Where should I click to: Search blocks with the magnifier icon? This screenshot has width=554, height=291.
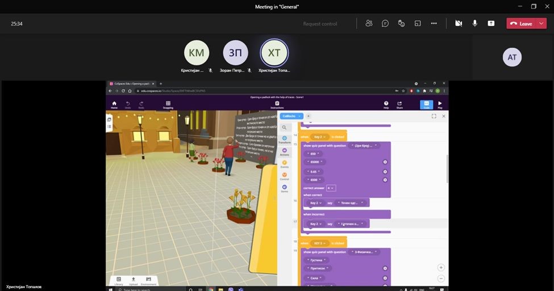[x=285, y=127]
